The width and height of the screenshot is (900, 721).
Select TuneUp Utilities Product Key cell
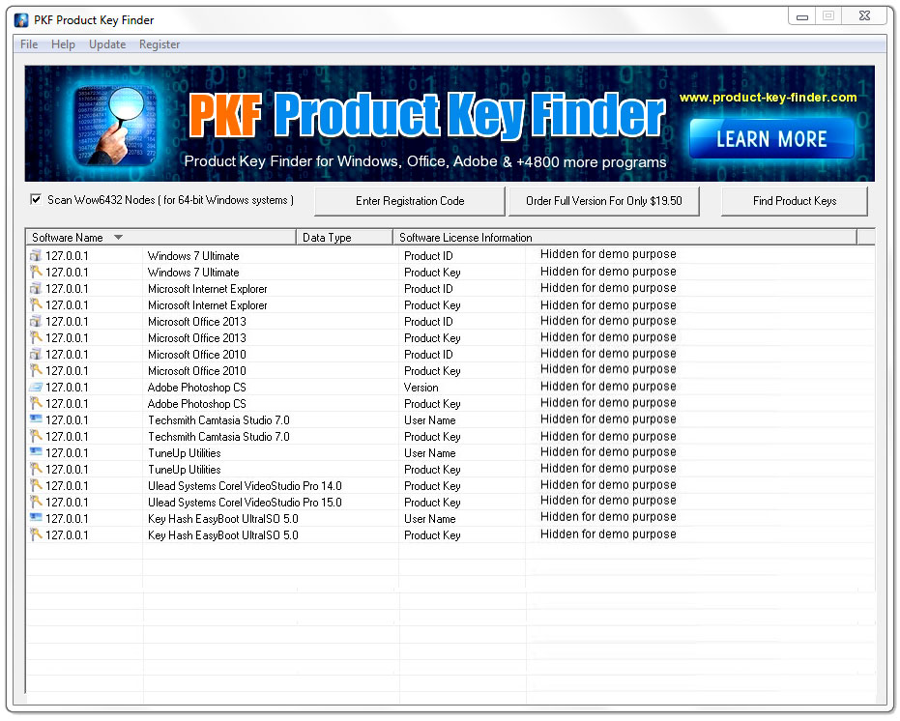click(x=432, y=470)
